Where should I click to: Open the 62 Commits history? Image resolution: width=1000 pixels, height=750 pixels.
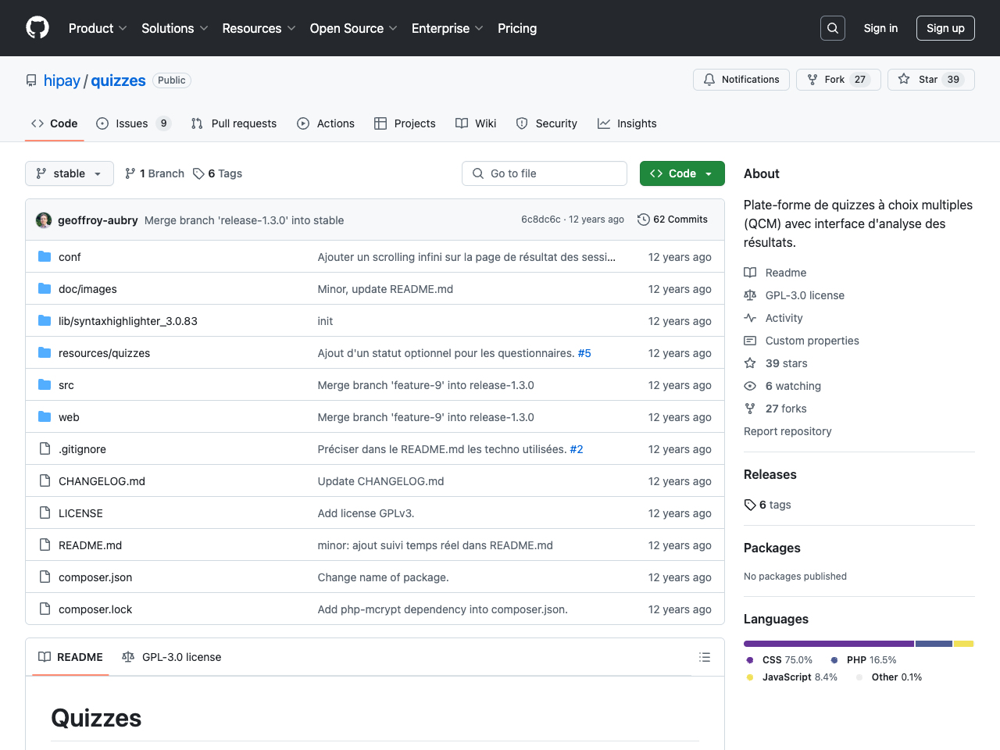(673, 220)
